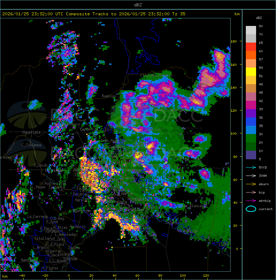Select the purple 36–39 dBZ swatch
Viewport: 276px width, 280px height.
click(251, 113)
